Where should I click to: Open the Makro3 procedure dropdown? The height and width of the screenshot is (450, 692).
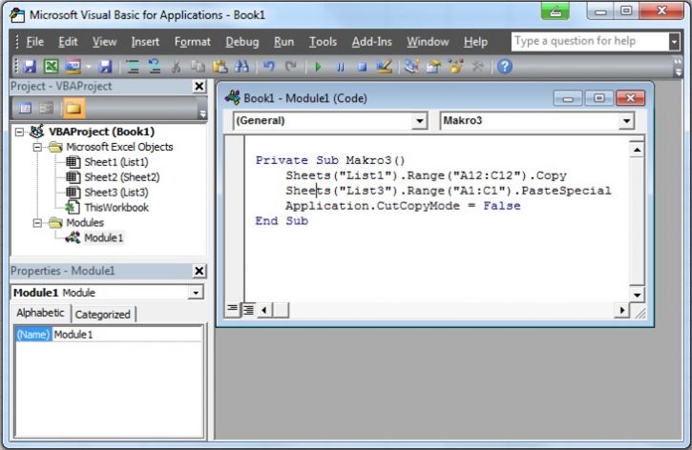pos(626,121)
